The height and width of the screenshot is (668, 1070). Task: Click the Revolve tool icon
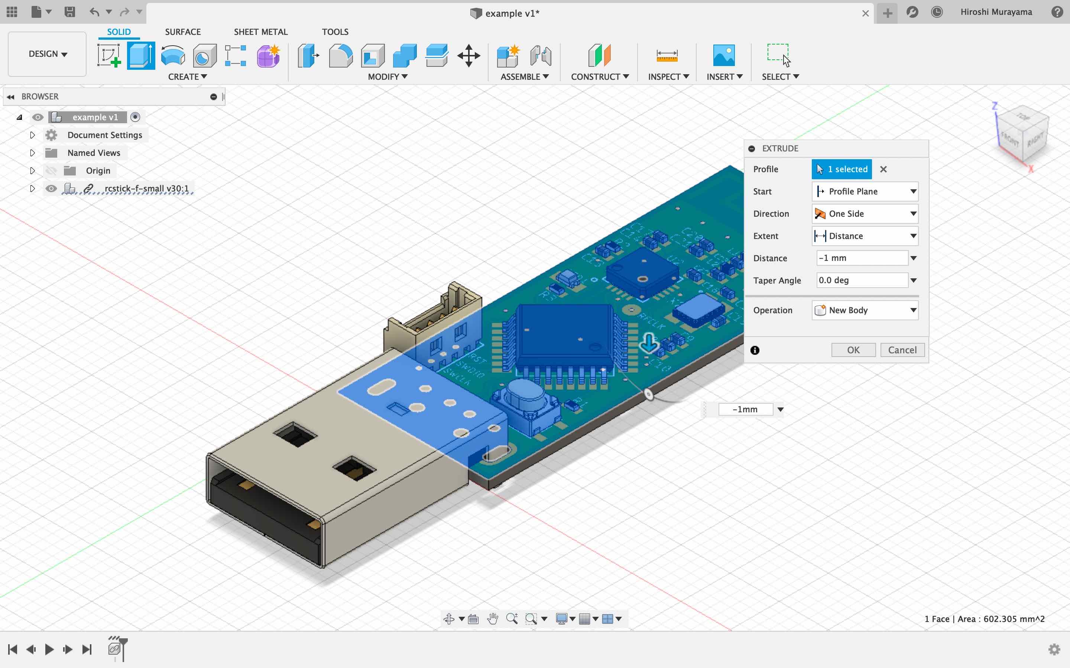click(x=173, y=56)
